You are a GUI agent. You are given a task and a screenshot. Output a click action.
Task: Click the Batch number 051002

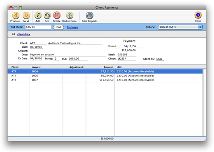[127, 55]
